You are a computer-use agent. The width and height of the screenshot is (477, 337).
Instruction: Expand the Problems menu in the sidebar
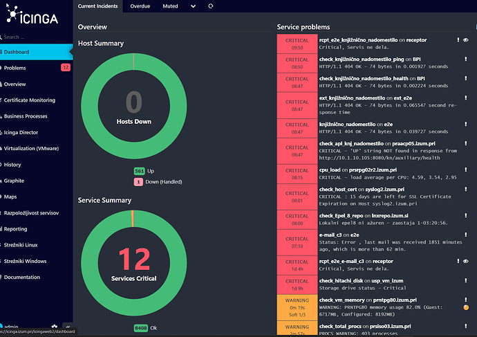point(15,68)
